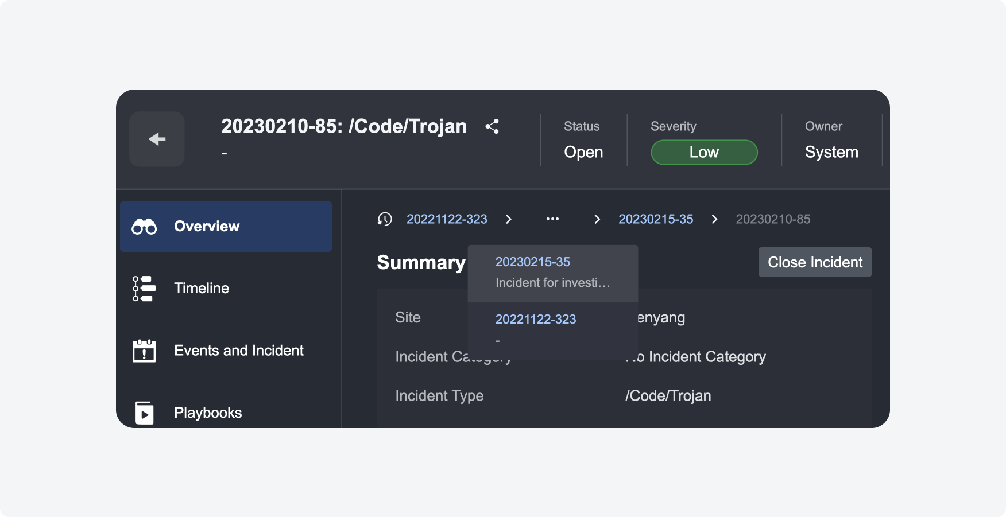Click the green Low severity badge

click(x=704, y=153)
